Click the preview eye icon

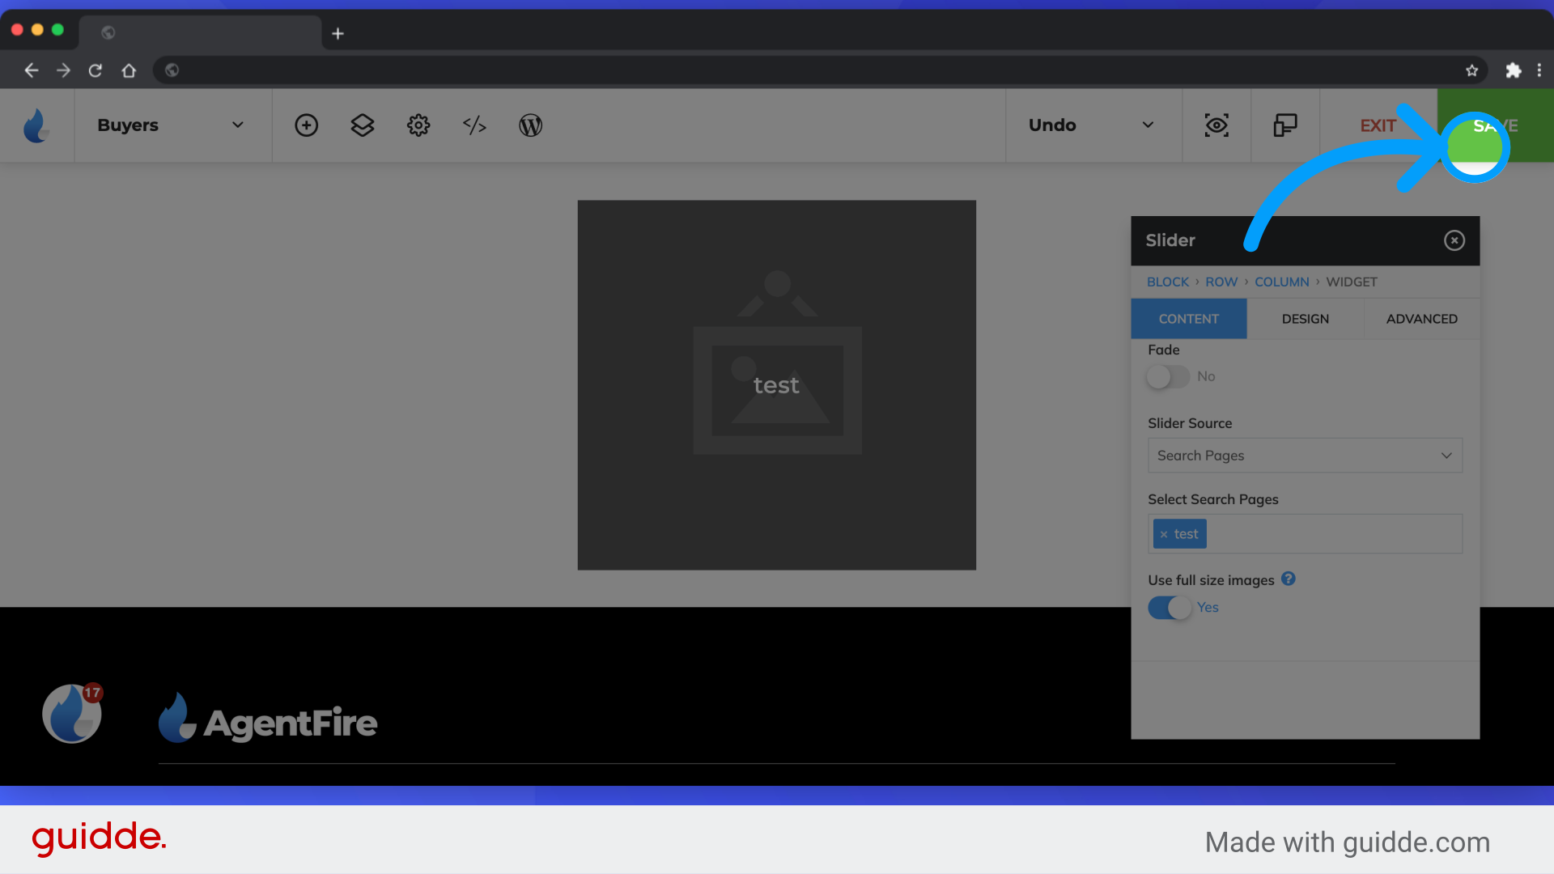pos(1216,125)
